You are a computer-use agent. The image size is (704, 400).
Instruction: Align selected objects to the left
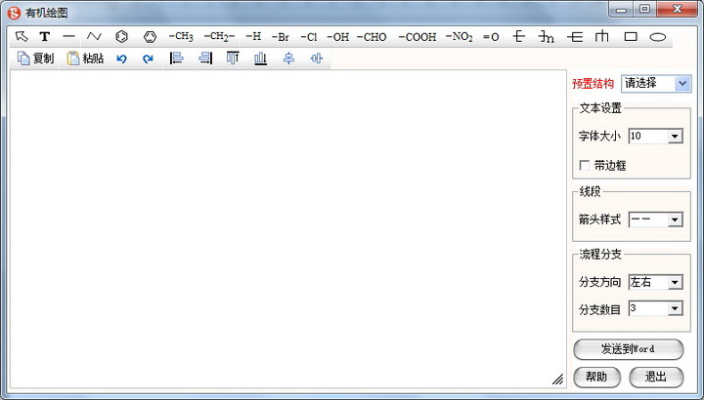point(177,59)
